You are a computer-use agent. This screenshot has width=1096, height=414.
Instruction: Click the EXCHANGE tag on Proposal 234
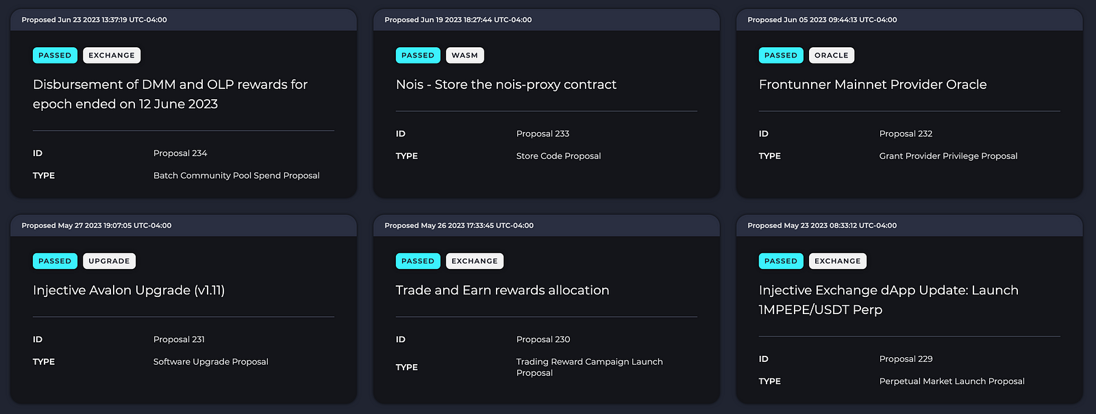112,55
